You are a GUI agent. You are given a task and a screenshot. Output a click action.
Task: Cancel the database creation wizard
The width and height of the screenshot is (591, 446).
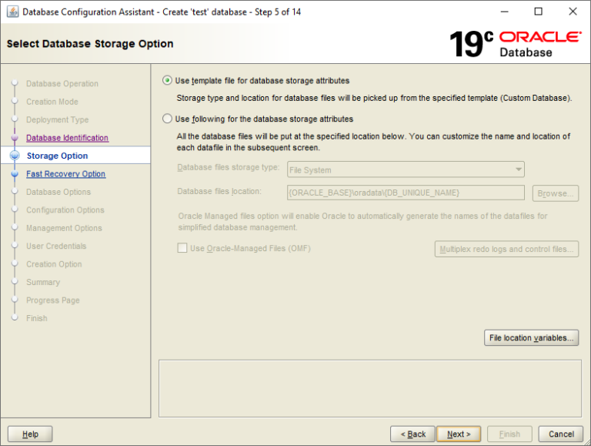561,434
